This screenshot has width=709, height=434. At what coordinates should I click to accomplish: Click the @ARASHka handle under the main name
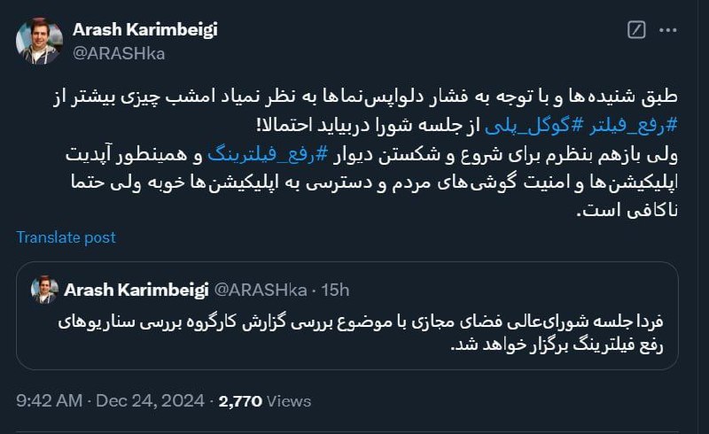click(119, 54)
